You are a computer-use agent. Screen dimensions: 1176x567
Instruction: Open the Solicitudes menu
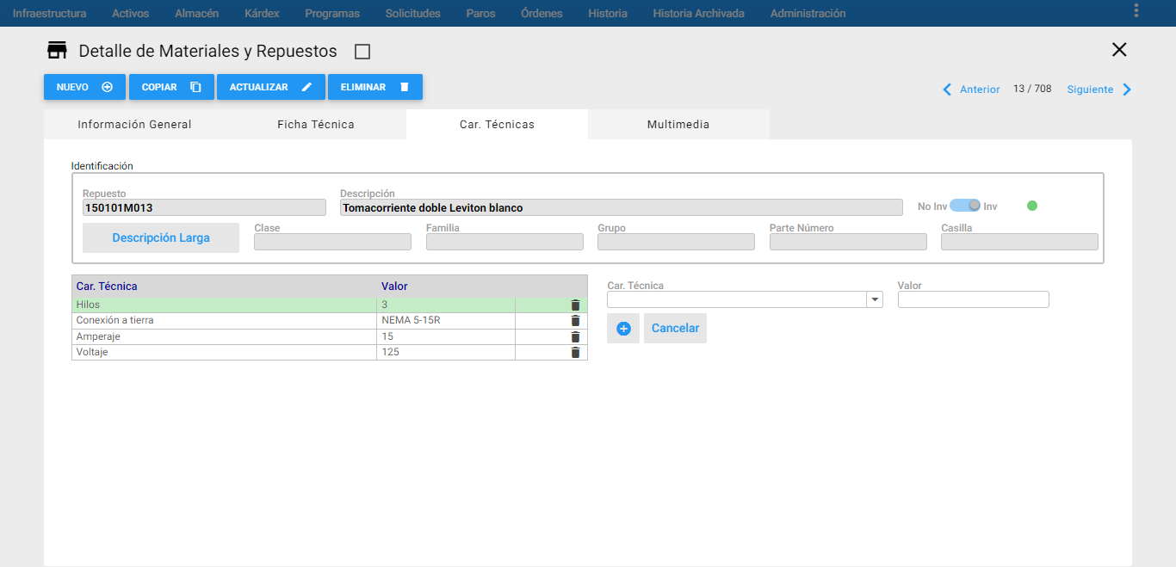click(x=412, y=13)
